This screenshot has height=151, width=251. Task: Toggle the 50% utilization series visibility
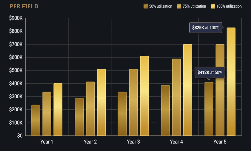pyautogui.click(x=145, y=6)
